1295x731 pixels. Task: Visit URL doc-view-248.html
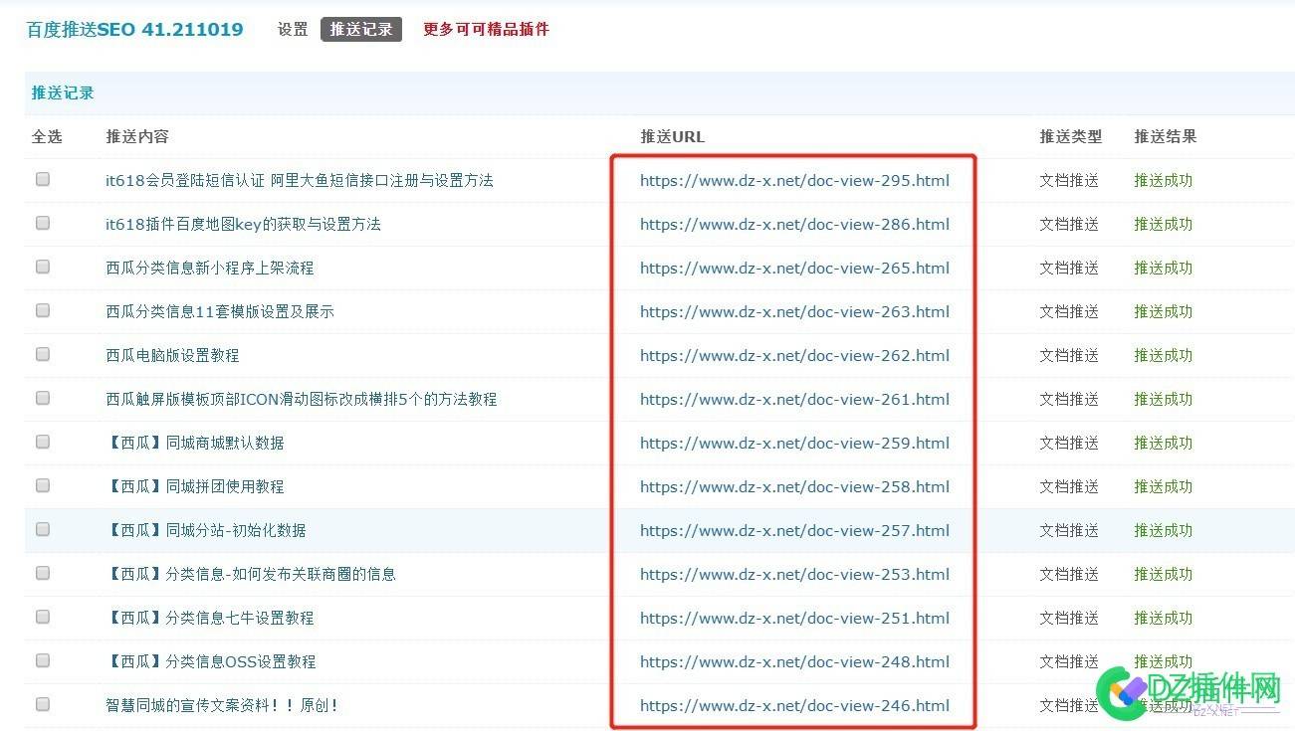coord(794,662)
